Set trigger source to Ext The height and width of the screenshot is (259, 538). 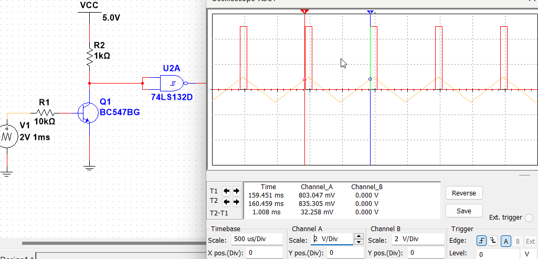(531, 242)
